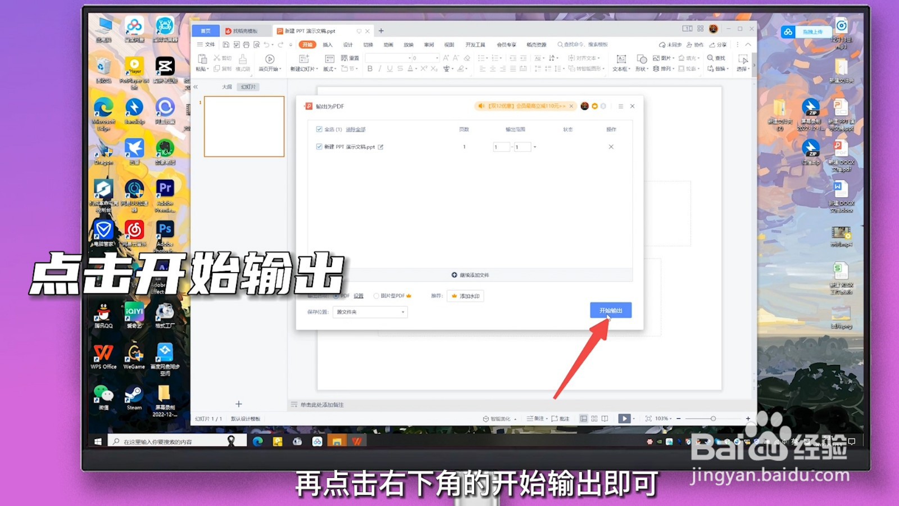This screenshot has width=899, height=506.
Task: Open the 插入 ribbon tab
Action: pos(328,45)
